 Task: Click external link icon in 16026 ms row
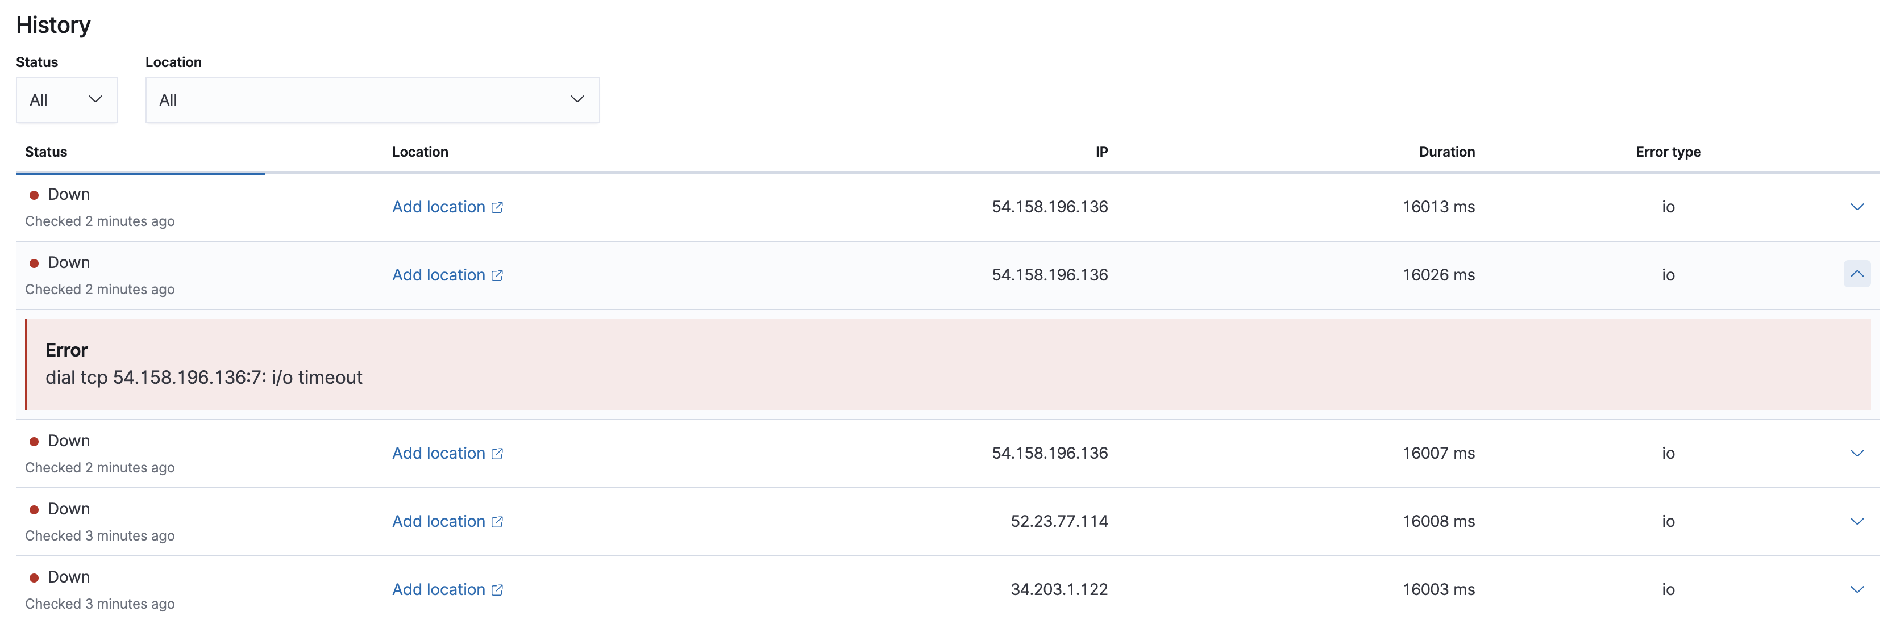497,275
